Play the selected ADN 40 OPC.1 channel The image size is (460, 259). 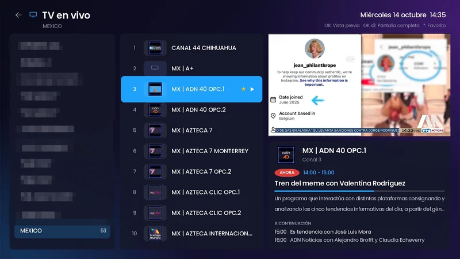(252, 89)
